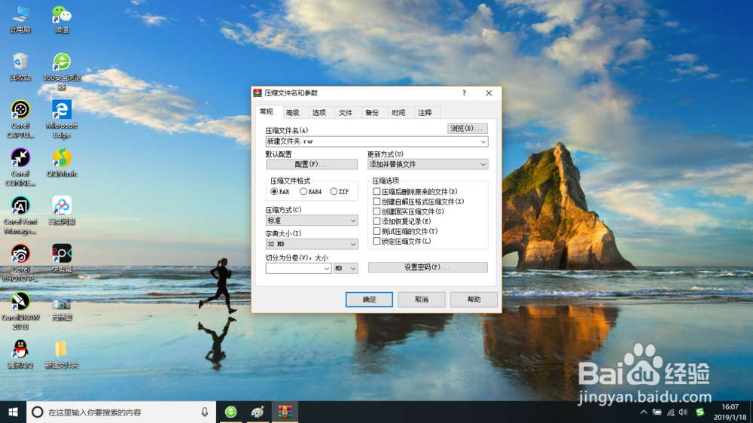Confirm with the 确定 button
The image size is (753, 423).
click(x=369, y=300)
